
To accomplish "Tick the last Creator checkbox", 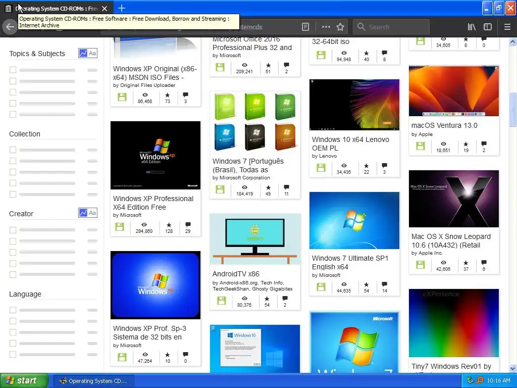I will point(13,274).
